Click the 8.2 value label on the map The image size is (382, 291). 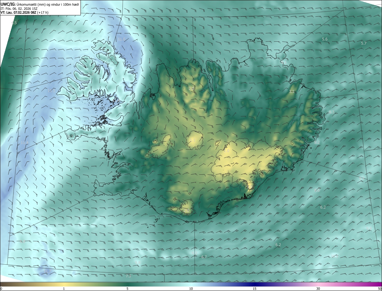pos(317,143)
